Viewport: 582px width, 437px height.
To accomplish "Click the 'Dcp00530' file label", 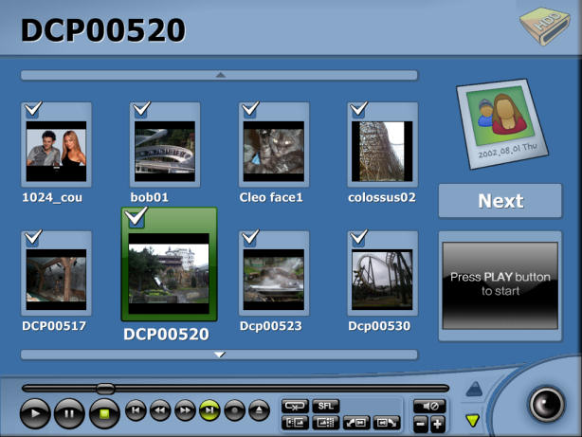I will coord(379,326).
